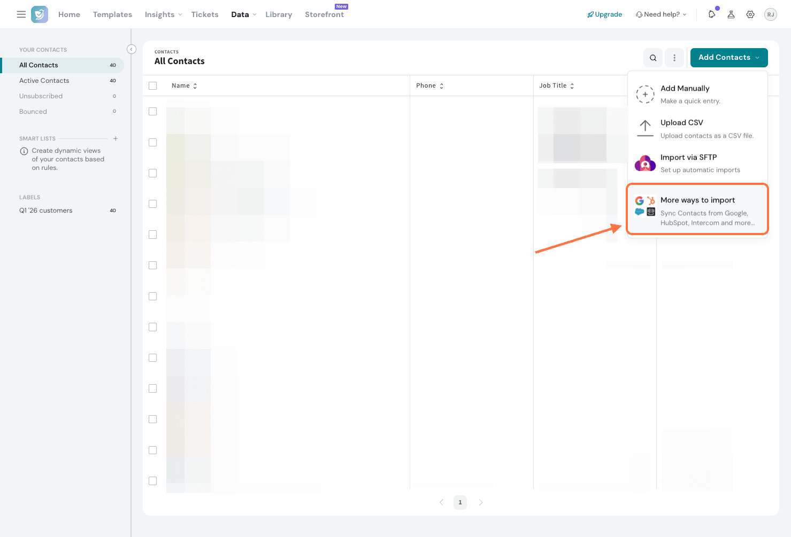Select More ways to import
Image resolution: width=791 pixels, height=537 pixels.
tap(697, 209)
